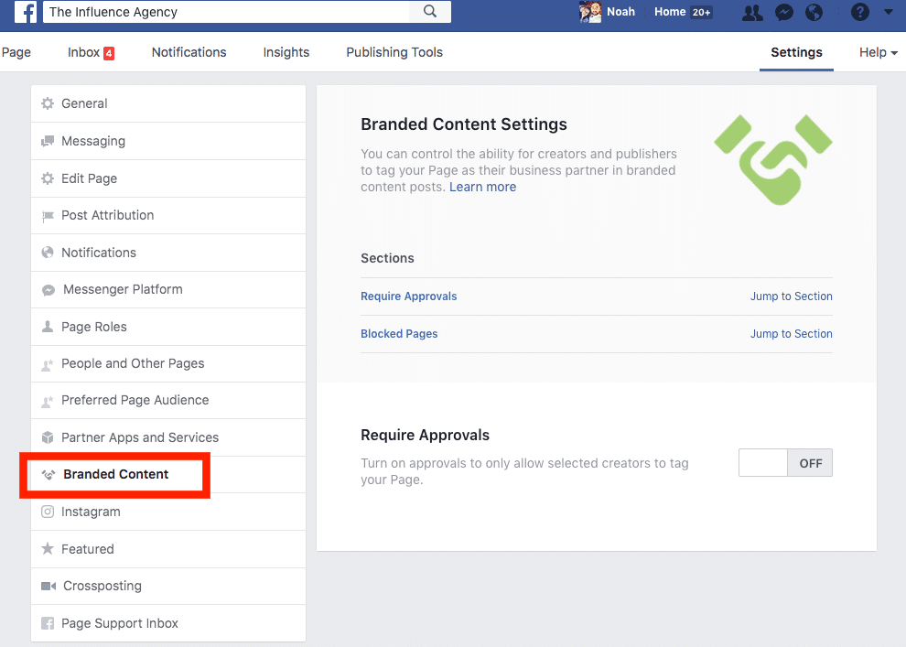Viewport: 906px width, 647px height.
Task: Click the Crossposting video camera icon
Action: 49,586
